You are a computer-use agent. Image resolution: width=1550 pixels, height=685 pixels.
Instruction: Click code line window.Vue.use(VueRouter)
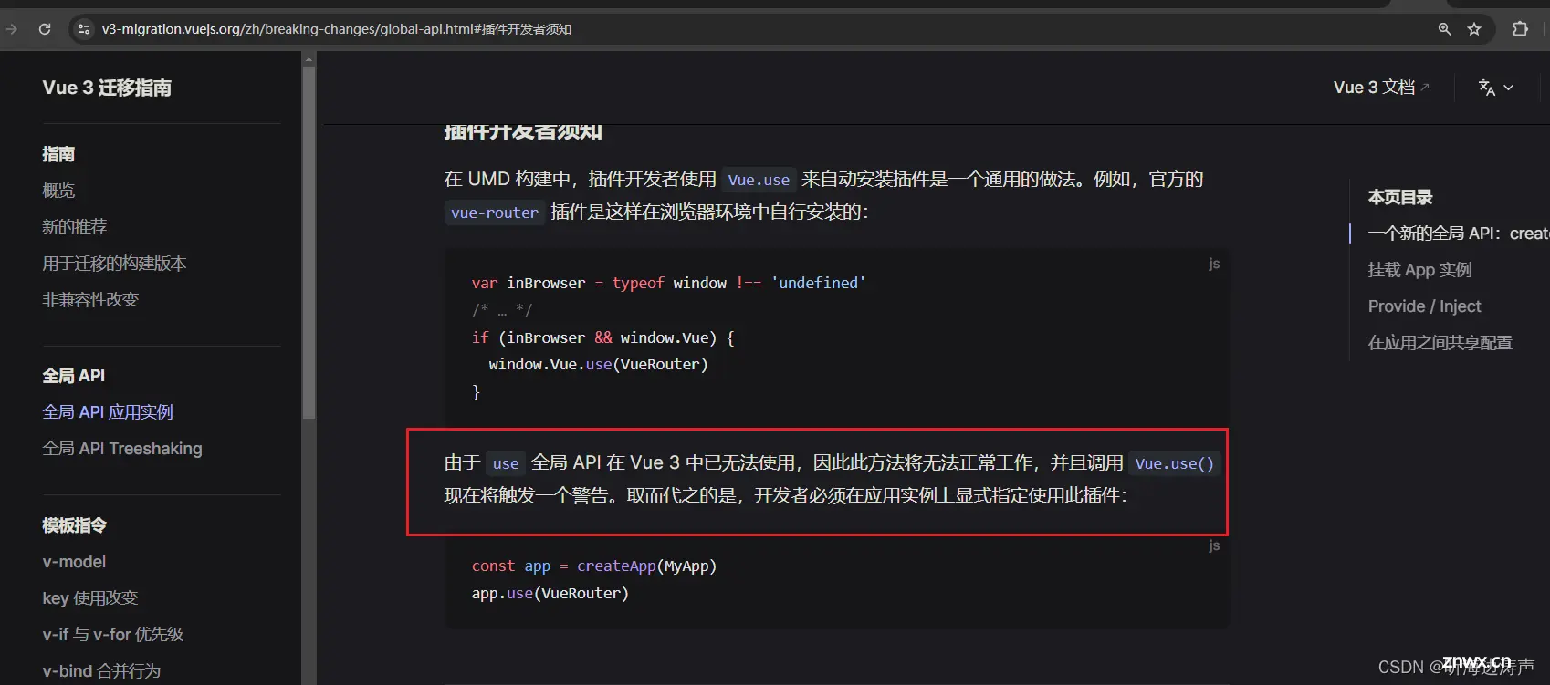[x=598, y=364]
